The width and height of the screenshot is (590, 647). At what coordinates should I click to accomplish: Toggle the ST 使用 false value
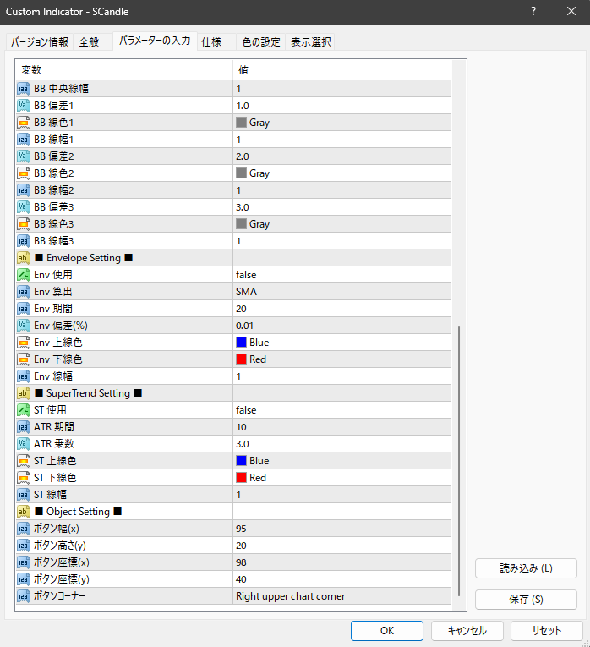click(x=341, y=410)
